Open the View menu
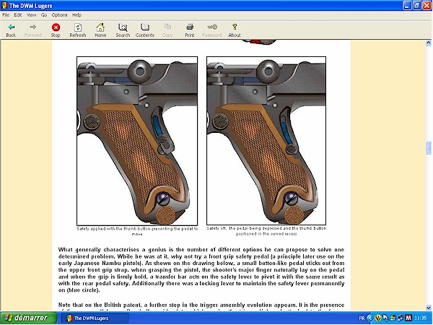Viewport: 433px width, 325px height. [31, 15]
